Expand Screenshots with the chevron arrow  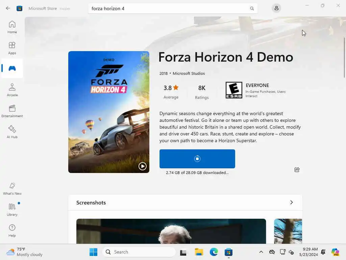click(x=292, y=202)
